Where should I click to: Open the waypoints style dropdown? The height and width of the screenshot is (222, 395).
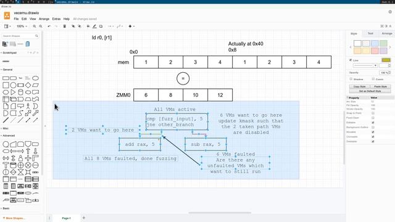click(120, 26)
